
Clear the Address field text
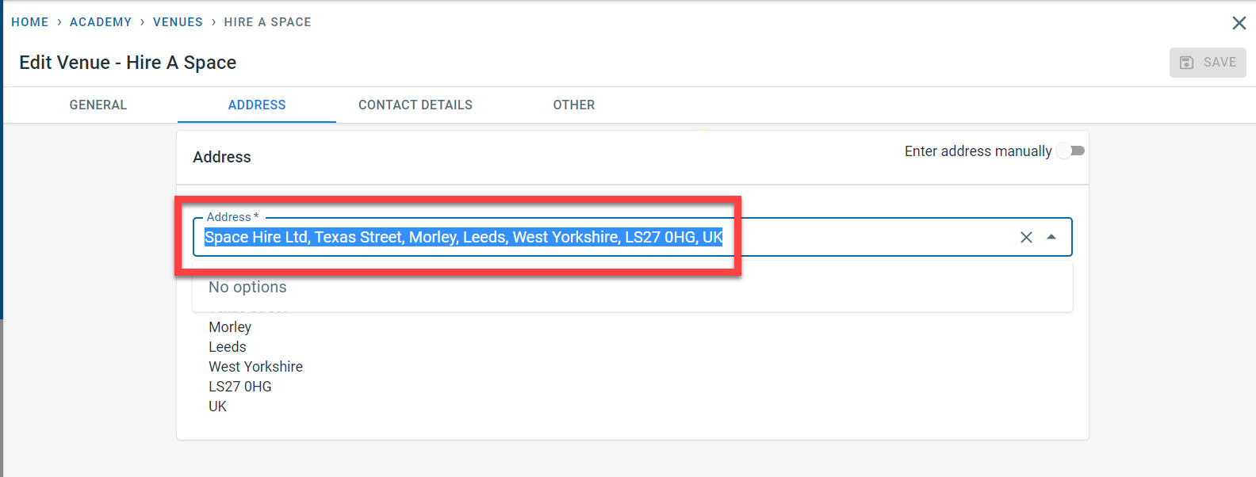[x=1026, y=238]
